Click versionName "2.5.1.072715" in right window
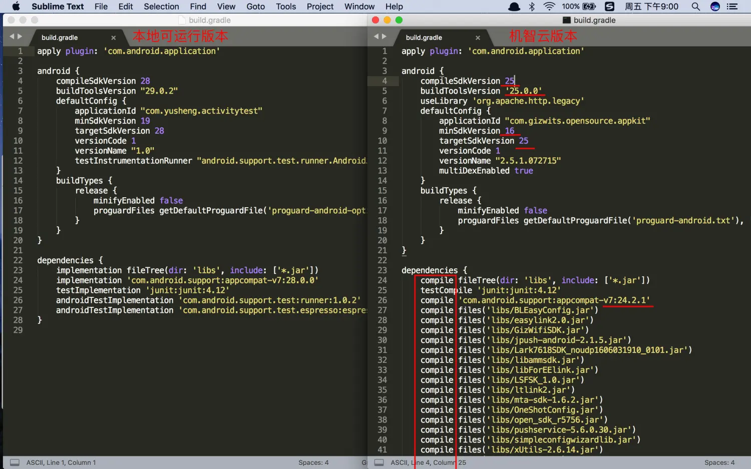This screenshot has height=469, width=751. click(500, 161)
